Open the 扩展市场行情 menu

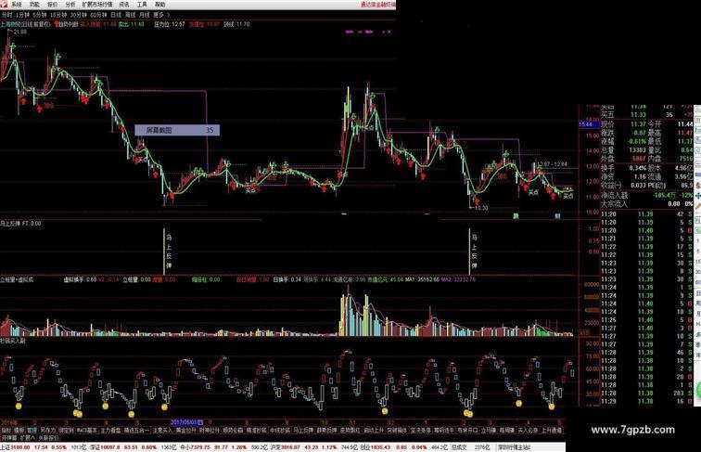point(97,5)
